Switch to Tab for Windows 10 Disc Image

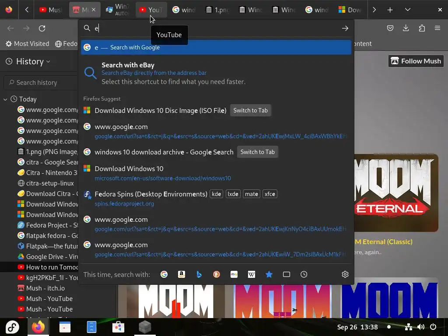click(x=251, y=111)
